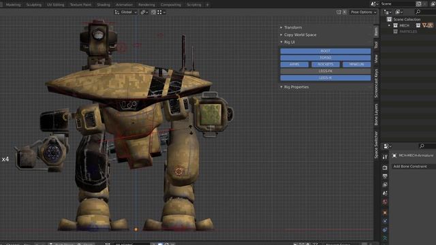Toggle the ROOT rig layer
The image size is (436, 245).
(326, 51)
